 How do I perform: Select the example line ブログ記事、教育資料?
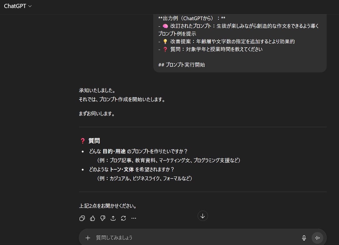pyautogui.click(x=169, y=160)
